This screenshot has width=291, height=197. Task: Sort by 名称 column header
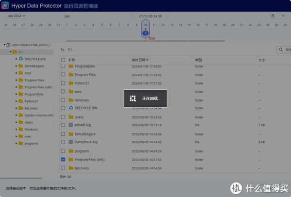tap(71, 60)
